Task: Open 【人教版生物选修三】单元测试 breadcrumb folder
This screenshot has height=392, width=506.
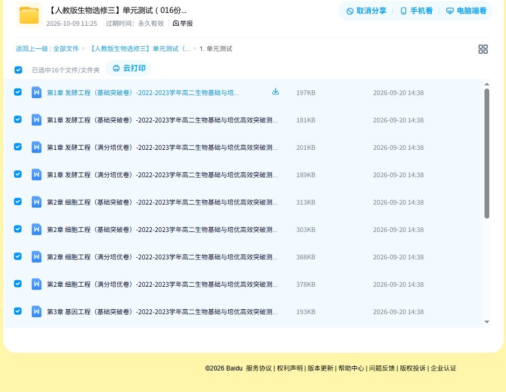Action: tap(139, 49)
